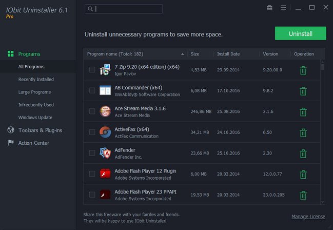Open Windows Update section
333x230 pixels.
tap(35, 118)
